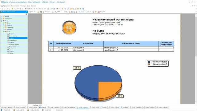Open the zoom percentage combo box
Image resolution: width=197 pixels, height=111 pixels.
[x=61, y=12]
